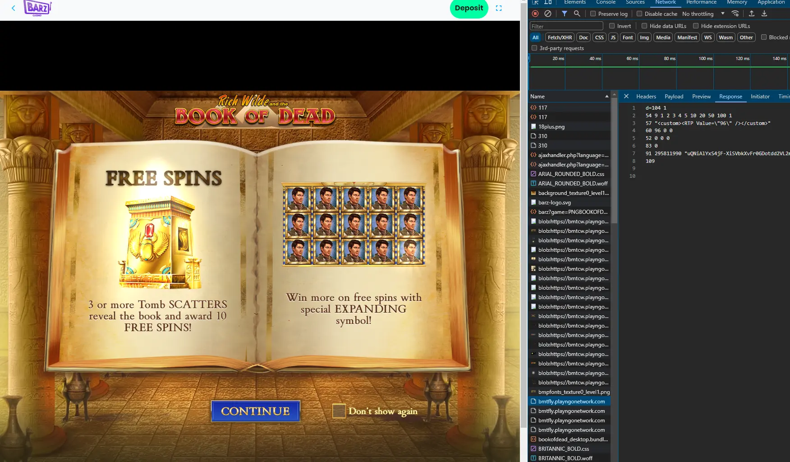790x462 pixels.
Task: Switch to the Sources tab
Action: (635, 2)
